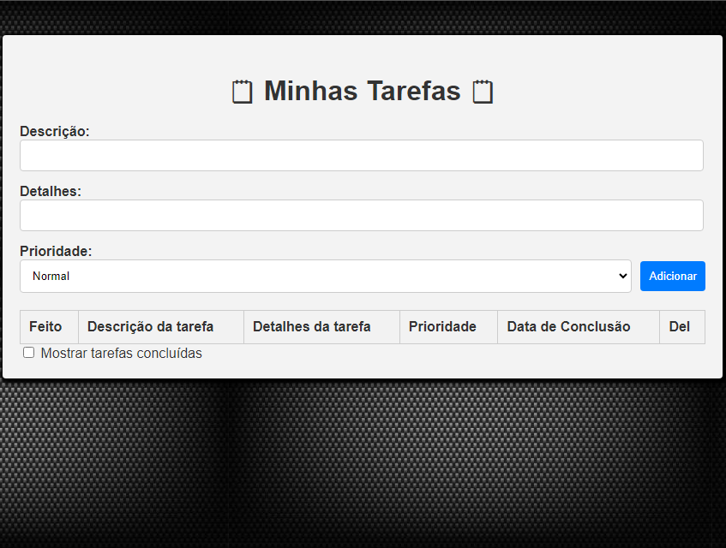Click the left calendar icon in the title
Screen dimensions: 726x548
pos(243,91)
